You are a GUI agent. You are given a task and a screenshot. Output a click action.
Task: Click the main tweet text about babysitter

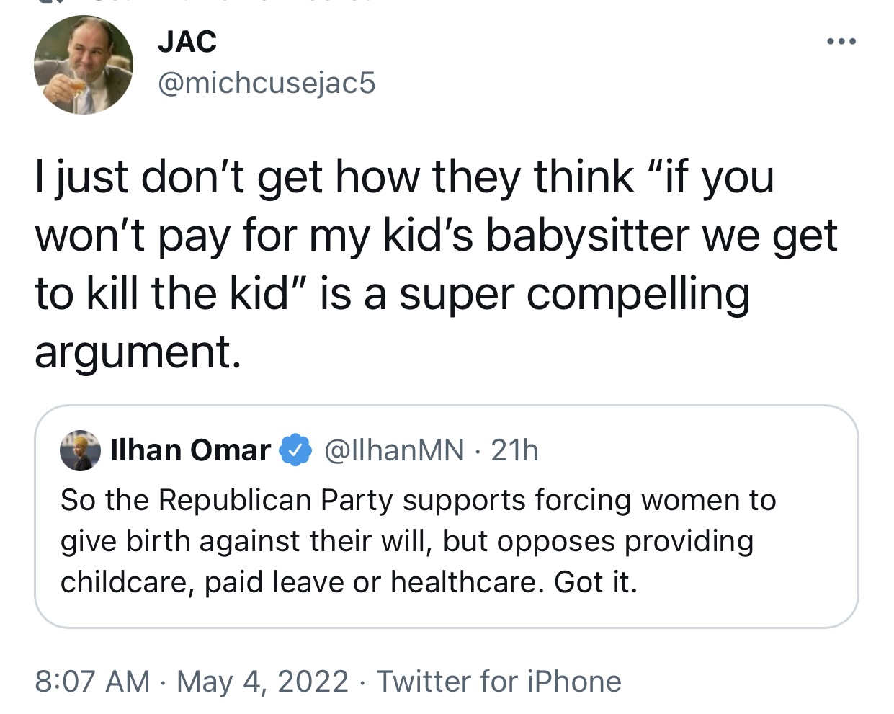(x=436, y=264)
